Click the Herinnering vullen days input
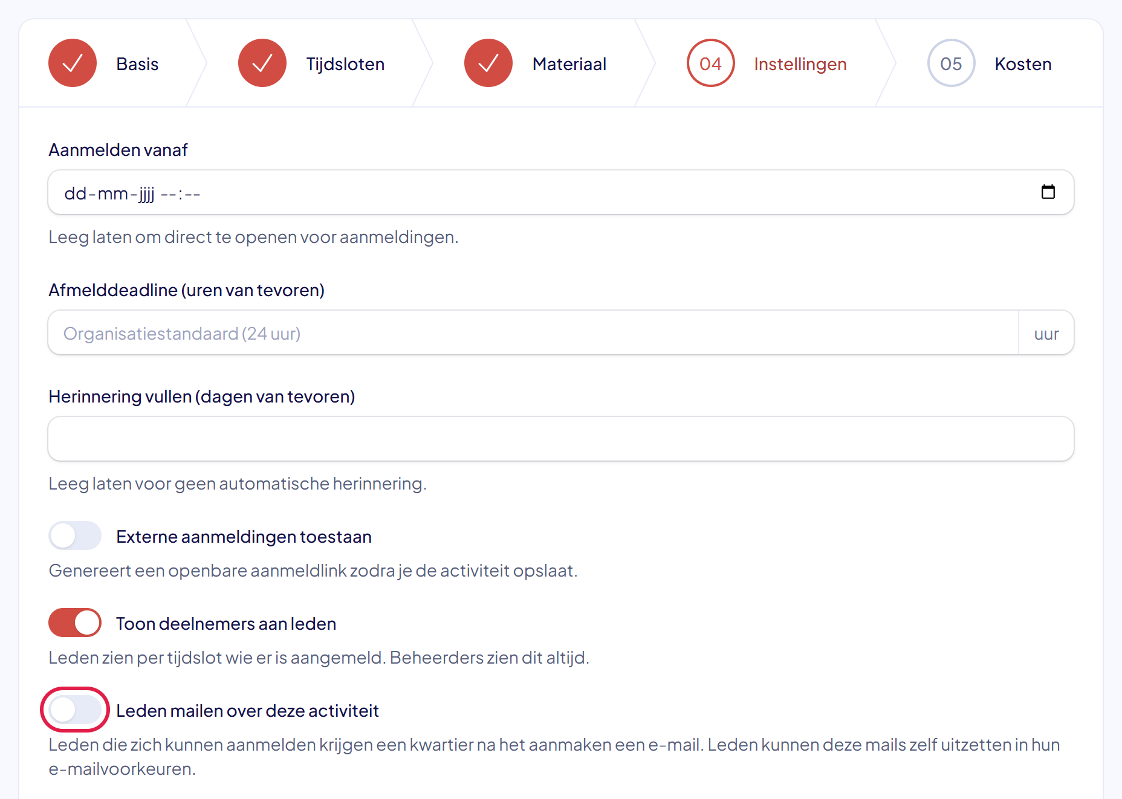1122x799 pixels. pos(561,439)
